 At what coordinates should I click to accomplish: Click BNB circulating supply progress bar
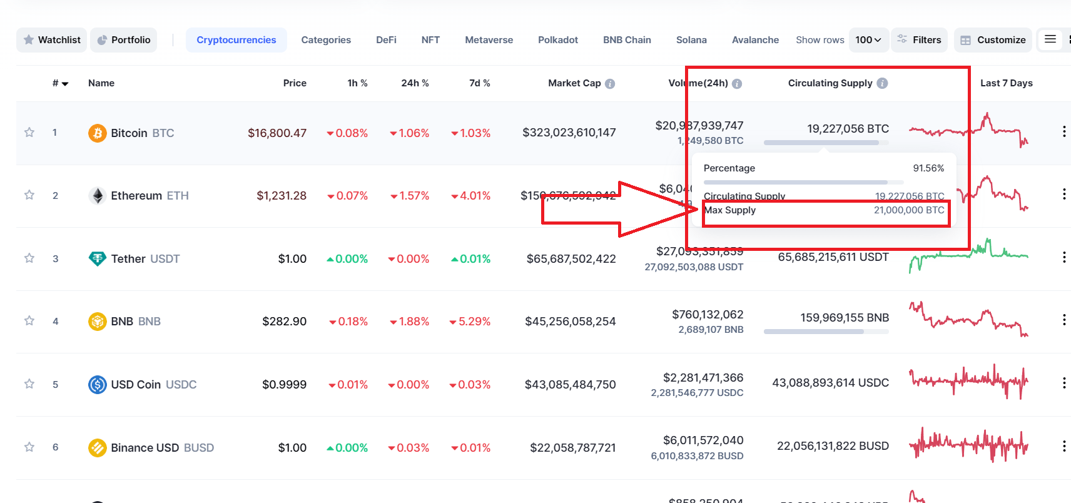(826, 332)
